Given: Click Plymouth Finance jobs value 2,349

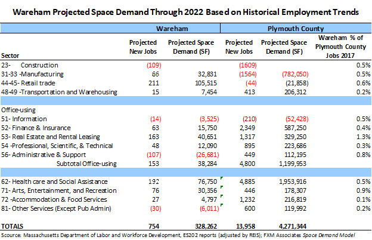Looking at the screenshot, I should point(247,128).
